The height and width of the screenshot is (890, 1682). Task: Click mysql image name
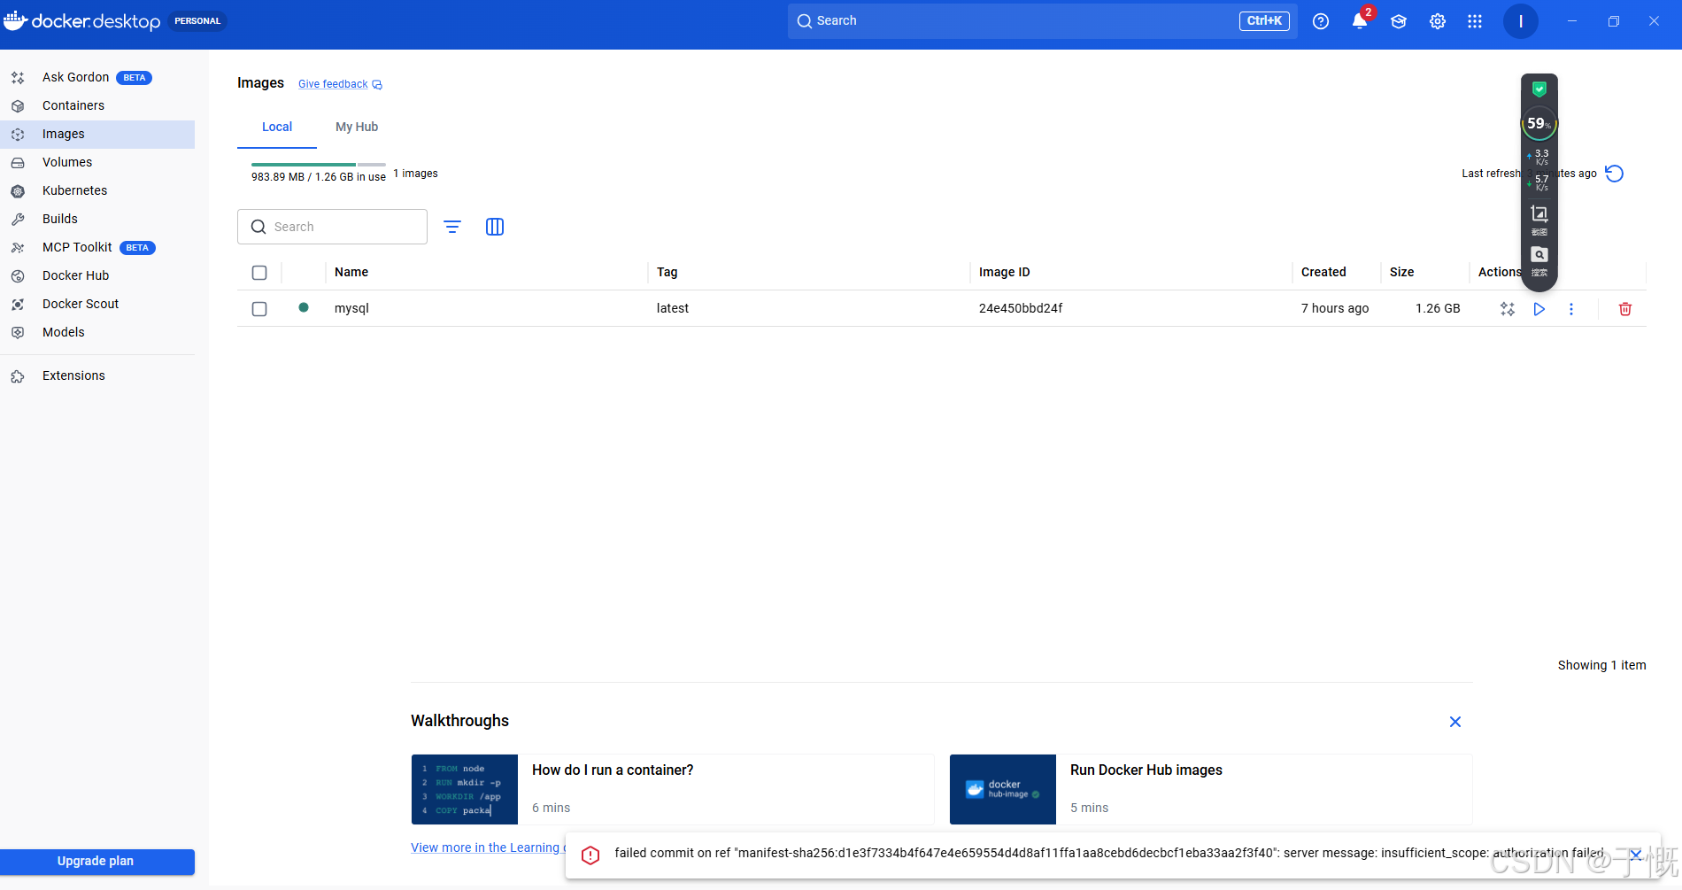point(351,308)
